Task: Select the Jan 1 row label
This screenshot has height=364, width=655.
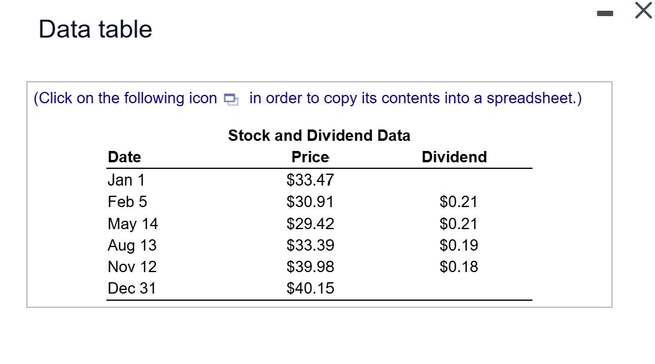Action: [125, 180]
